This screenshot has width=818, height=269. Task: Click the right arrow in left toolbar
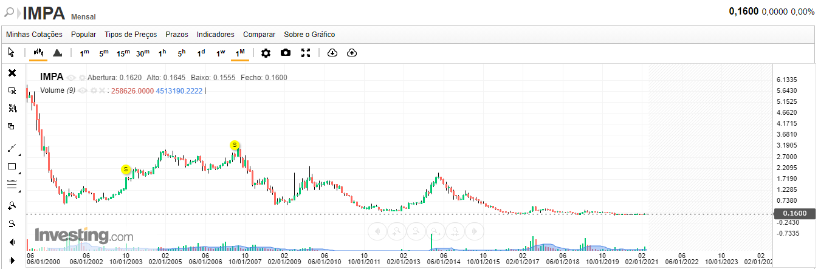point(12,260)
